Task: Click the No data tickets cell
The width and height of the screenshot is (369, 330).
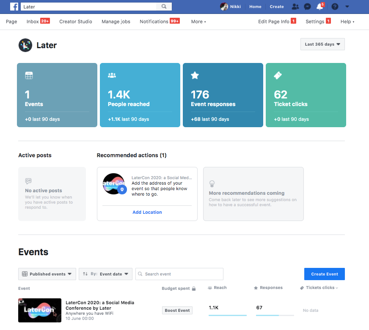Action: [x=311, y=310]
